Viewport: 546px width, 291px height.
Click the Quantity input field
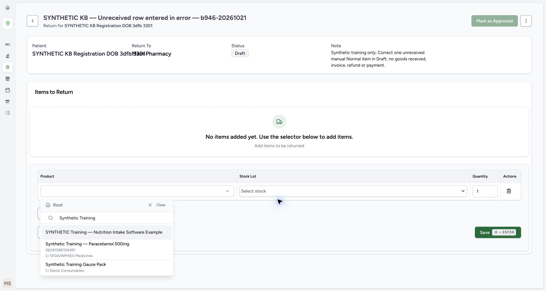(485, 191)
